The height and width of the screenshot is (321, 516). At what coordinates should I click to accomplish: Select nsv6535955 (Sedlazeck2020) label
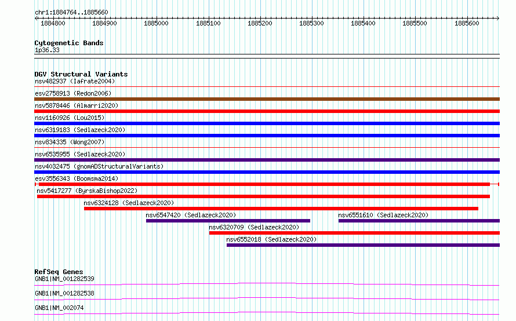click(x=80, y=154)
